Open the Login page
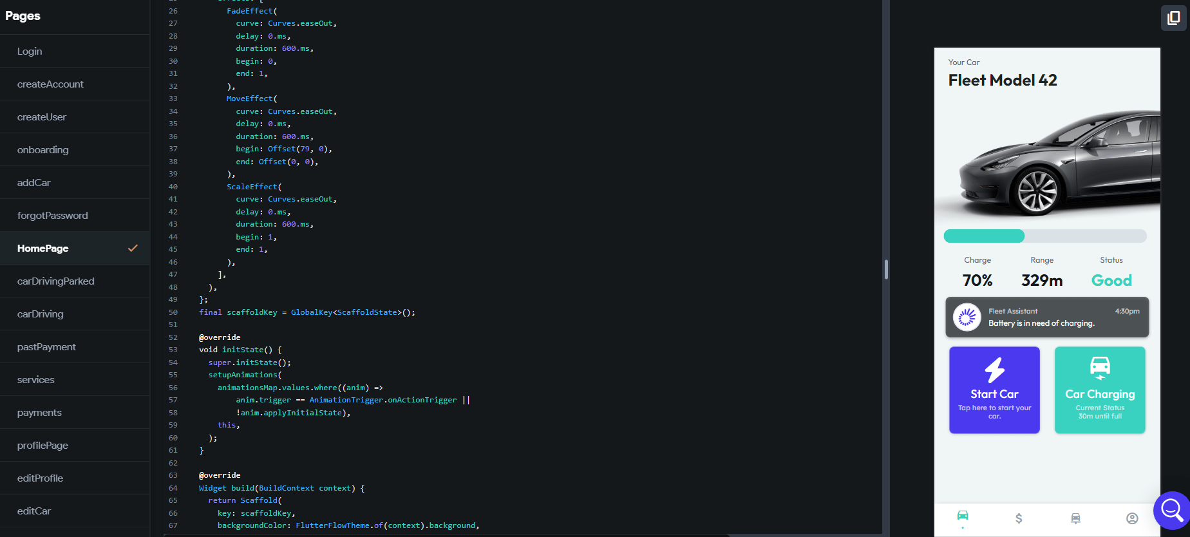Image resolution: width=1190 pixels, height=537 pixels. (75, 52)
